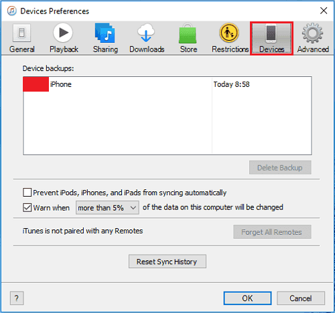
Task: Click the Reset Sync History button
Action: tap(167, 262)
